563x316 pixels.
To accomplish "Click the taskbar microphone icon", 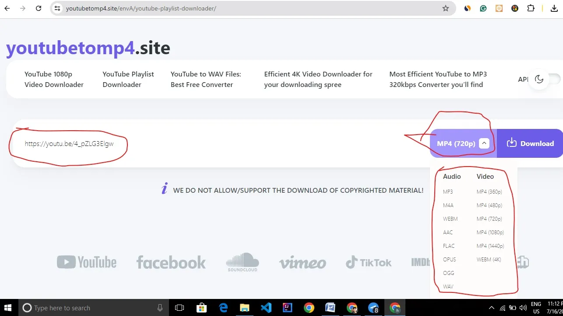I will coord(160,308).
